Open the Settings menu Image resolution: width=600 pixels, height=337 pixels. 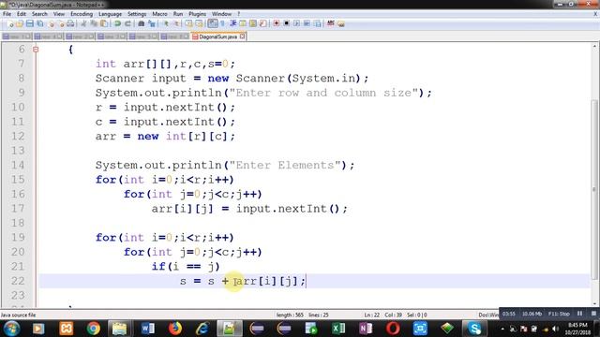click(x=137, y=14)
